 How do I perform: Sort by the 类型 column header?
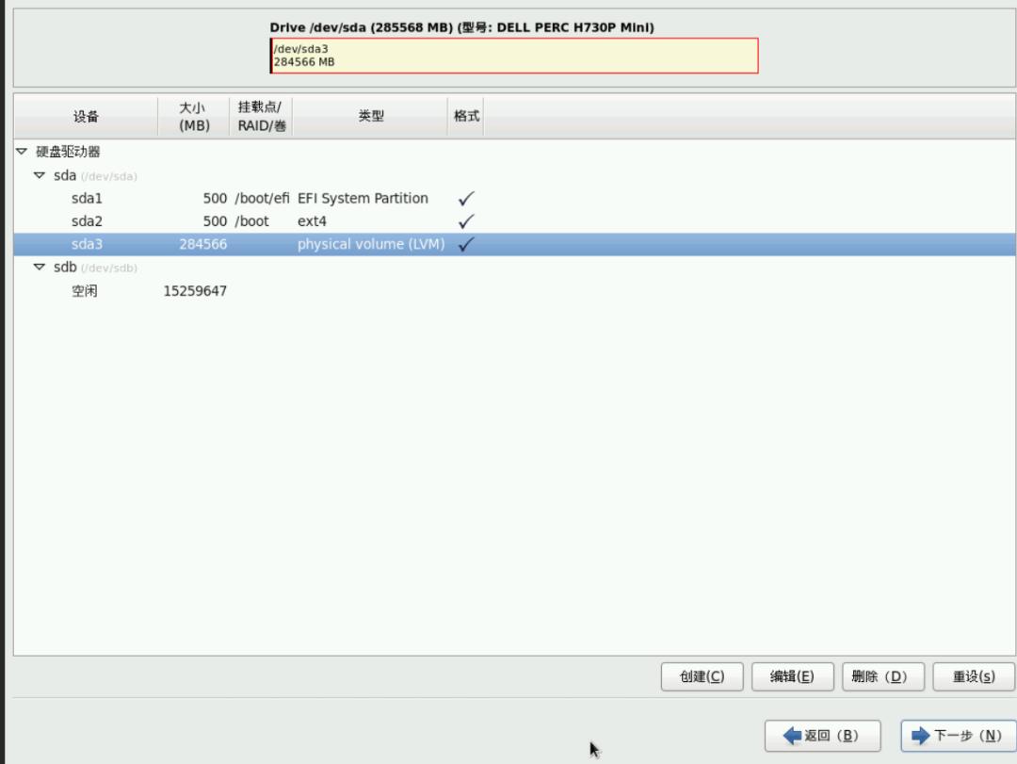click(x=370, y=116)
